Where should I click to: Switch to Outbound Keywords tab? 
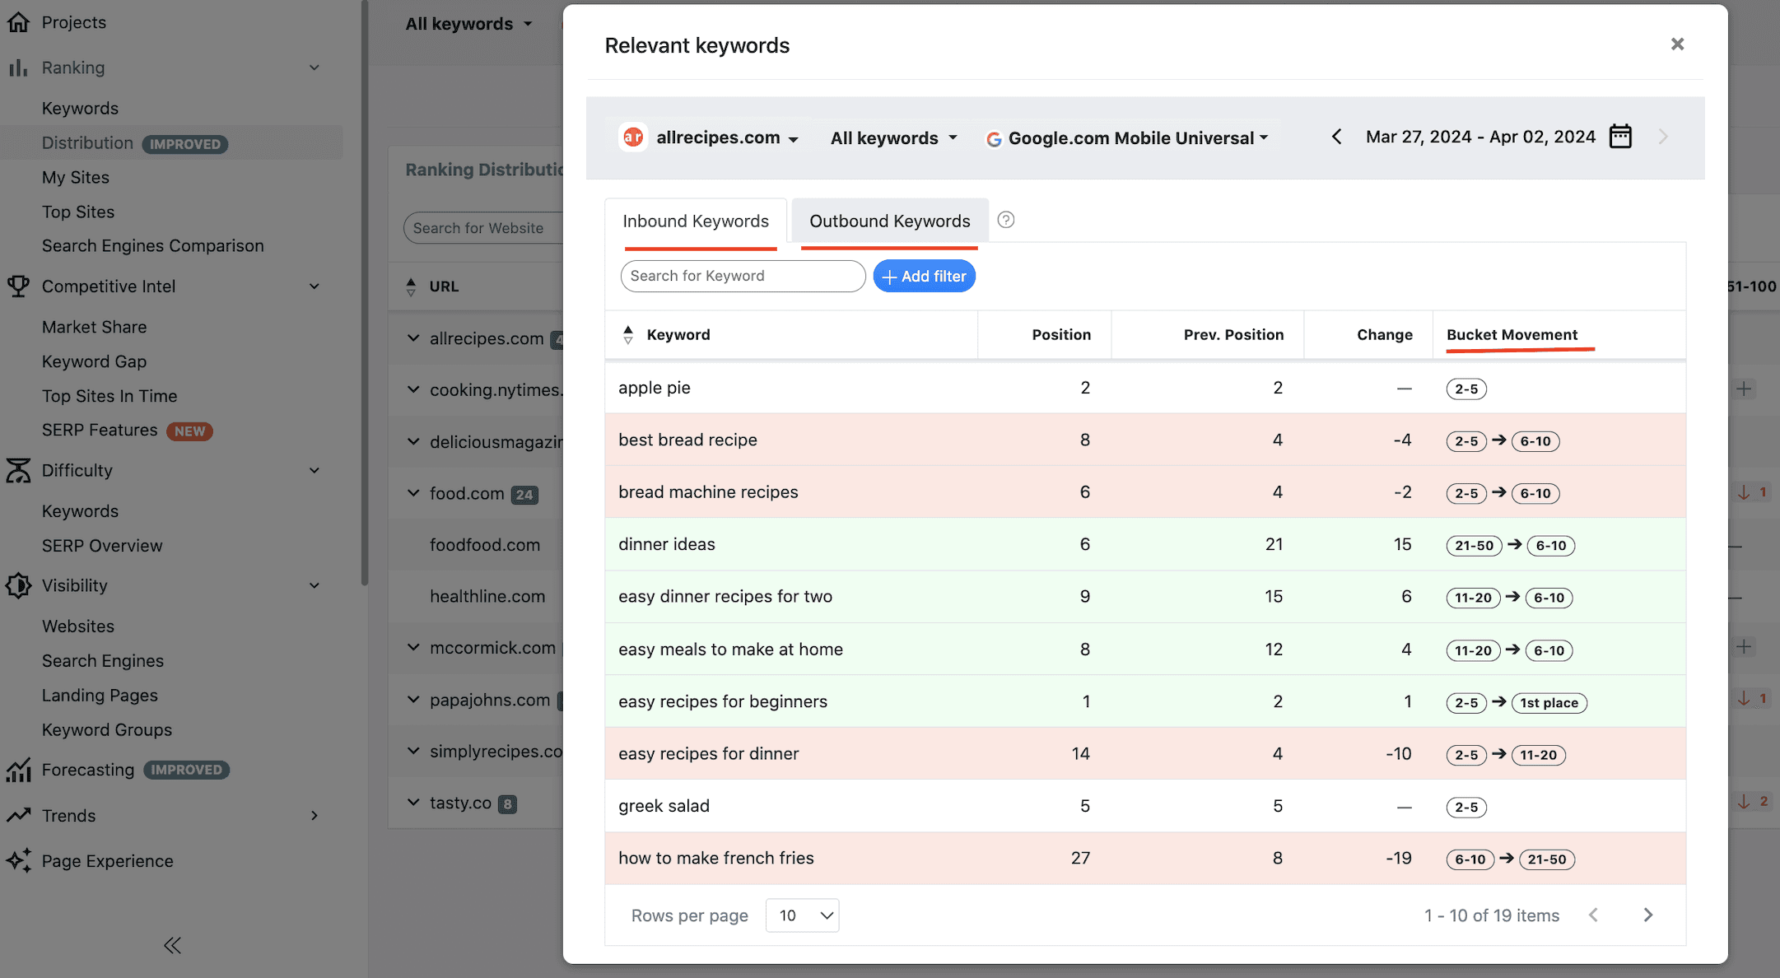point(890,221)
